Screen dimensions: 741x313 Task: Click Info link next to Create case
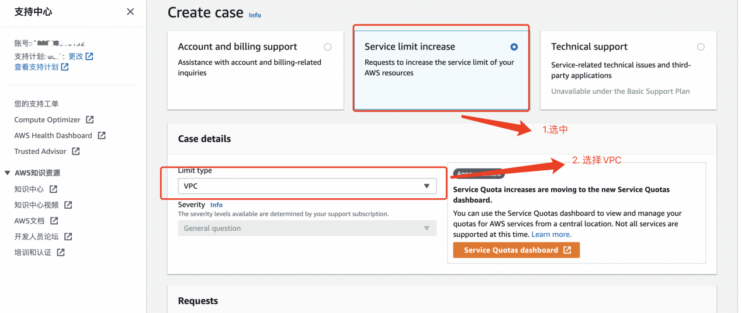[x=255, y=15]
